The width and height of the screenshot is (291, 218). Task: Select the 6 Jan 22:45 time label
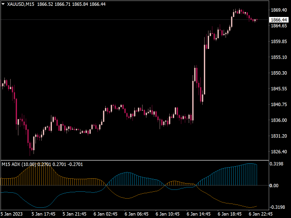click(260, 214)
